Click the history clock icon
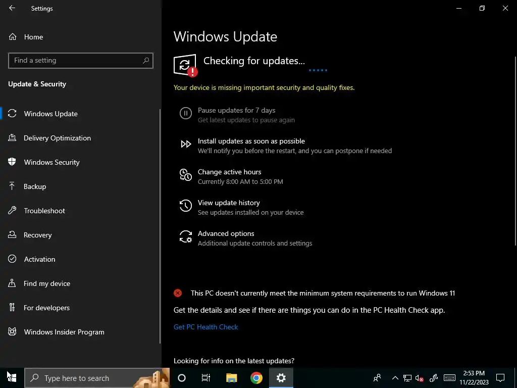Viewport: 517px width, 388px height. coord(186,206)
